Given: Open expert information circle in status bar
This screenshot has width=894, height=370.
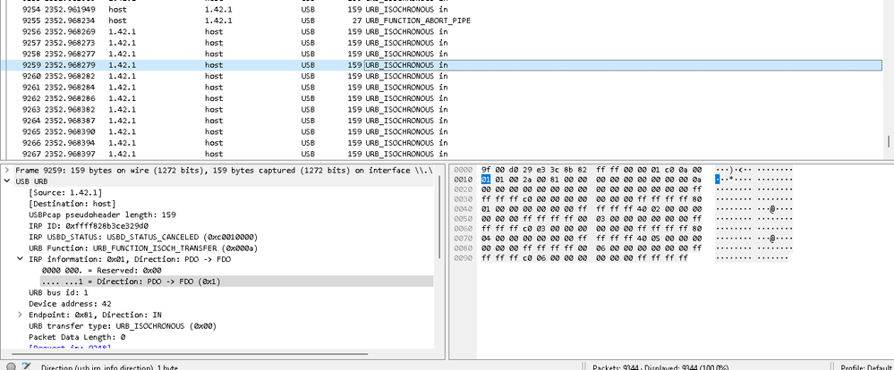Looking at the screenshot, I should [x=11, y=367].
